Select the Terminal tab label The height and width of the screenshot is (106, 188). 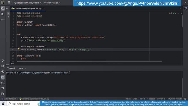[x=11, y=68]
